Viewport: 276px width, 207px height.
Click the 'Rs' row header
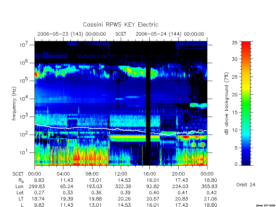[21, 180]
